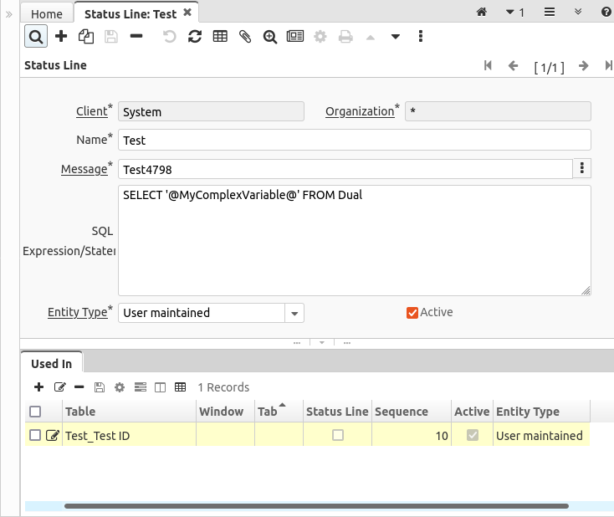
Task: Refresh the record data
Action: (x=195, y=37)
